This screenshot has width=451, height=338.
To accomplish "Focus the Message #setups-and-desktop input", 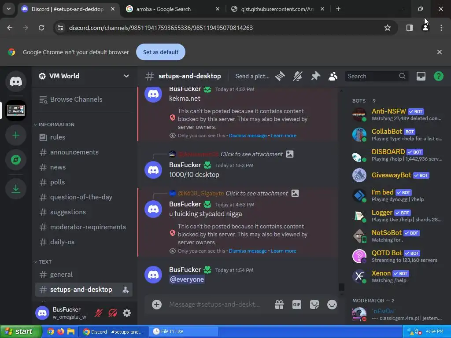I will coord(214,305).
